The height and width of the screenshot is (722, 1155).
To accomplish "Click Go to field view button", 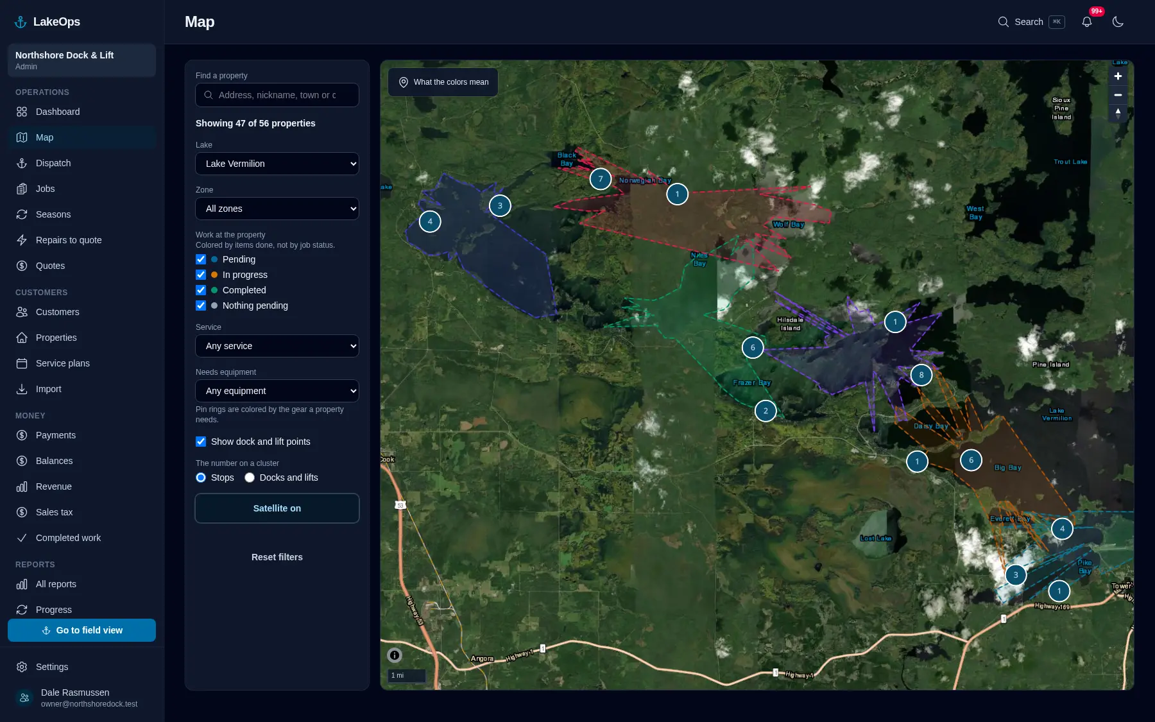I will (81, 630).
